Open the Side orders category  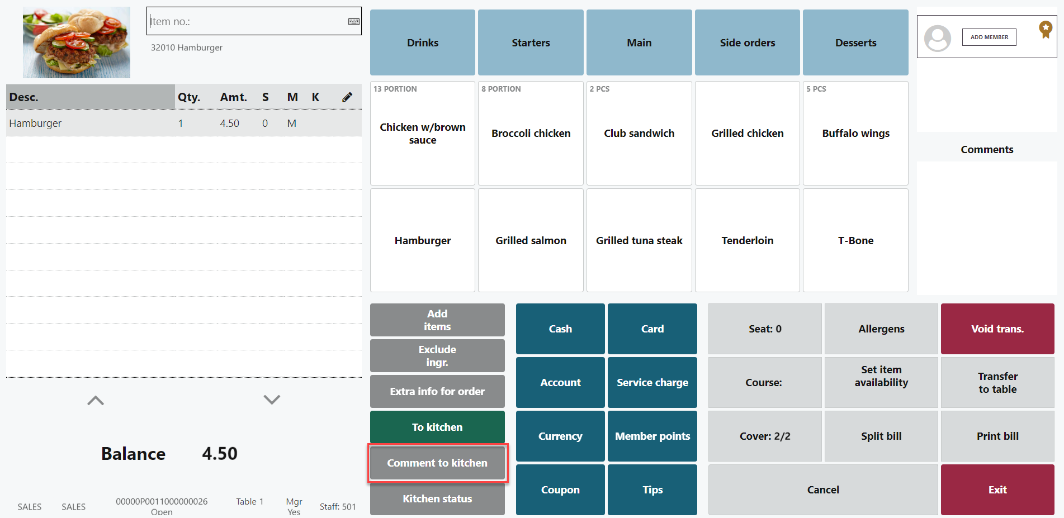(747, 42)
